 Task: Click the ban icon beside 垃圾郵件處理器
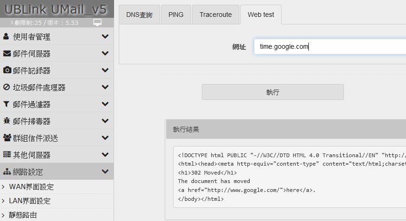[7, 87]
